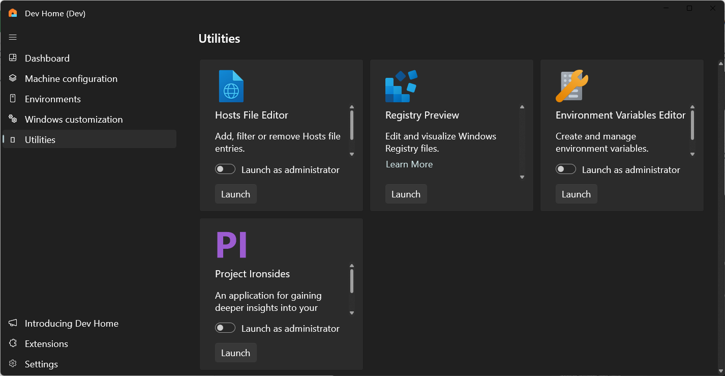The image size is (725, 376).
Task: Click Hosts File Editor card scroll-up arrow
Action: point(352,107)
